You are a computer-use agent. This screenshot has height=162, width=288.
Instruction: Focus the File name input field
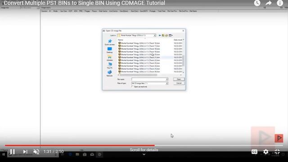[x=148, y=79]
